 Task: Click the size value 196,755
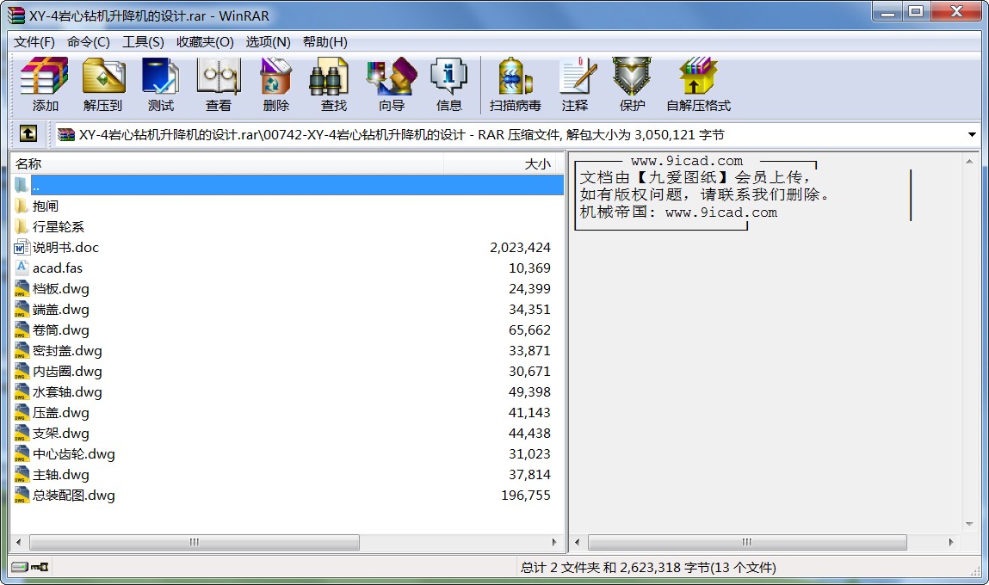tap(525, 495)
